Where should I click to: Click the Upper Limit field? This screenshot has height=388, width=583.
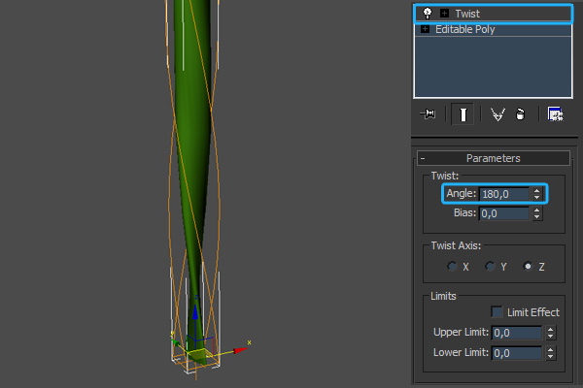point(517,333)
